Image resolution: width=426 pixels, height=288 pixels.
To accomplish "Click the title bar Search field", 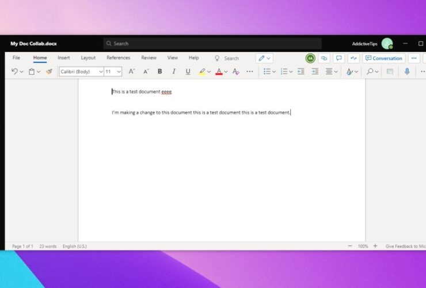I will (212, 44).
